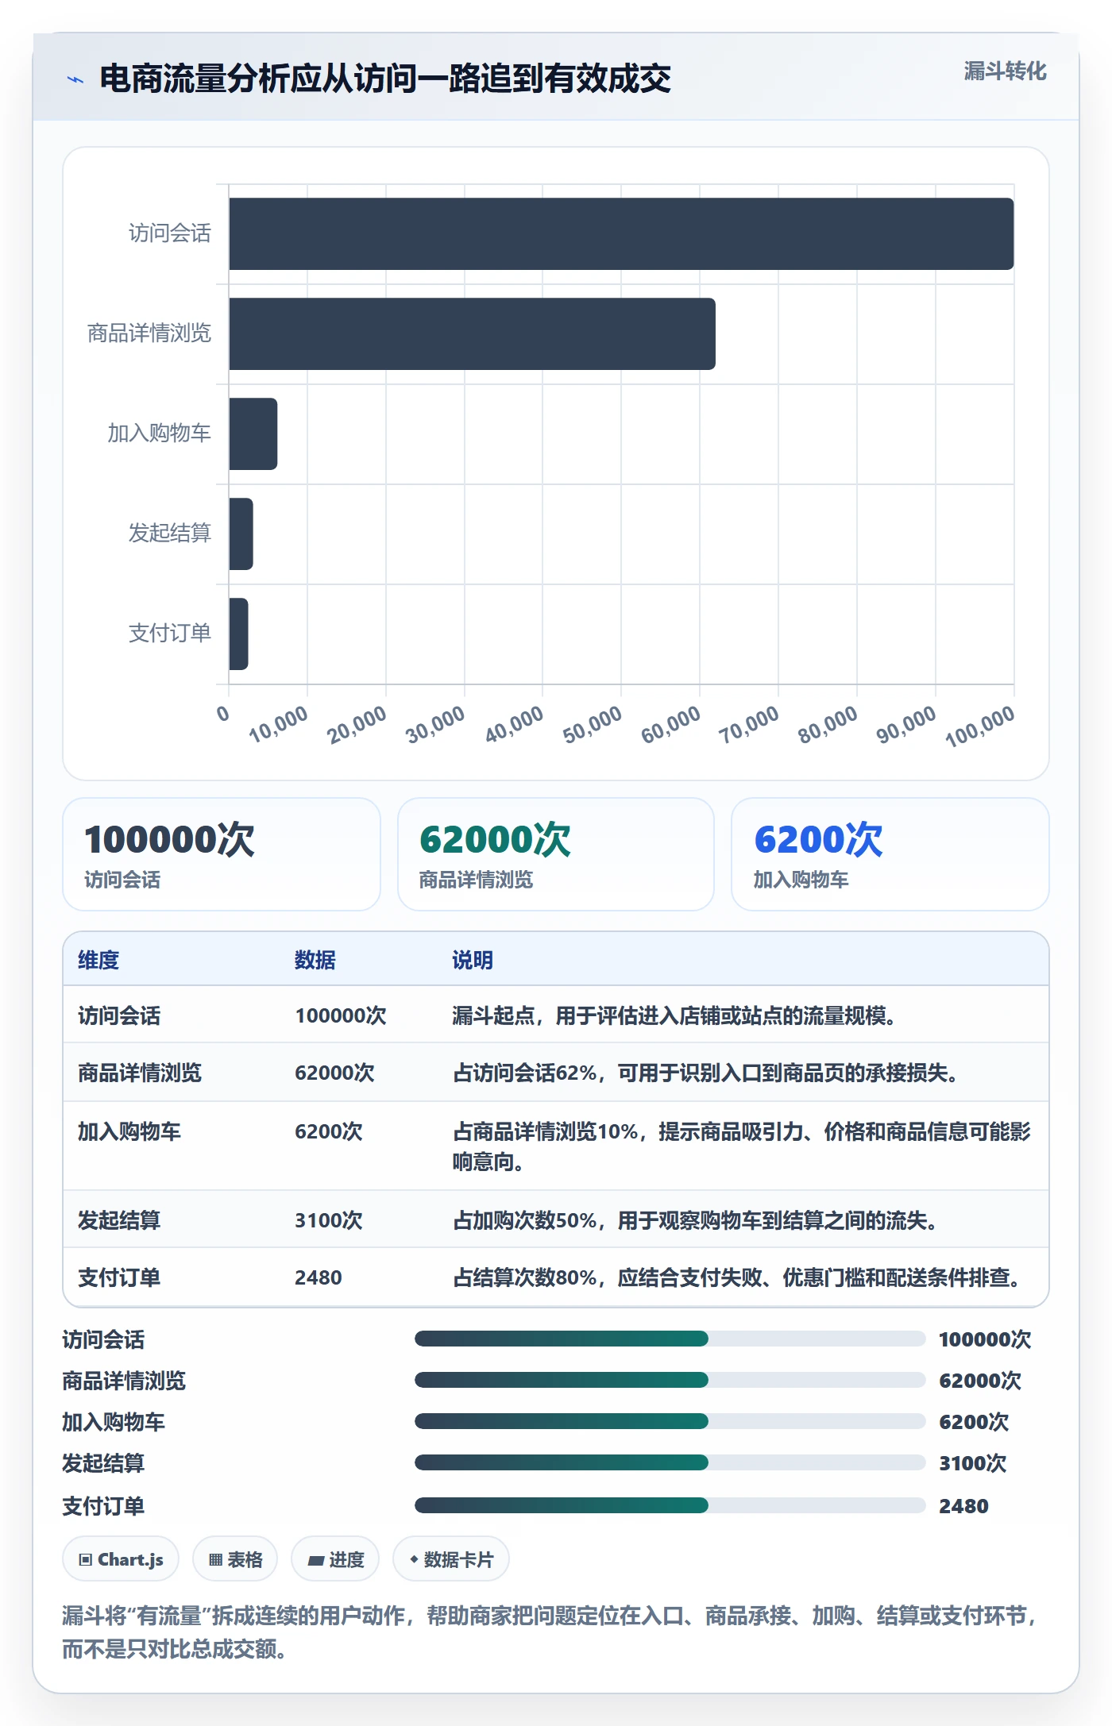This screenshot has height=1726, width=1112.
Task: Click the 商品详情浏览 progress bar
Action: 670,1381
